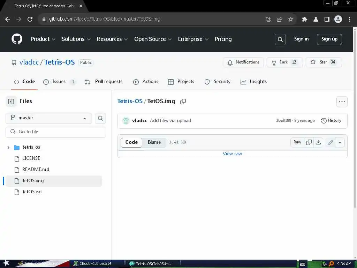Open the browser profile avatar icon
This screenshot has width=357, height=268.
tap(338, 19)
